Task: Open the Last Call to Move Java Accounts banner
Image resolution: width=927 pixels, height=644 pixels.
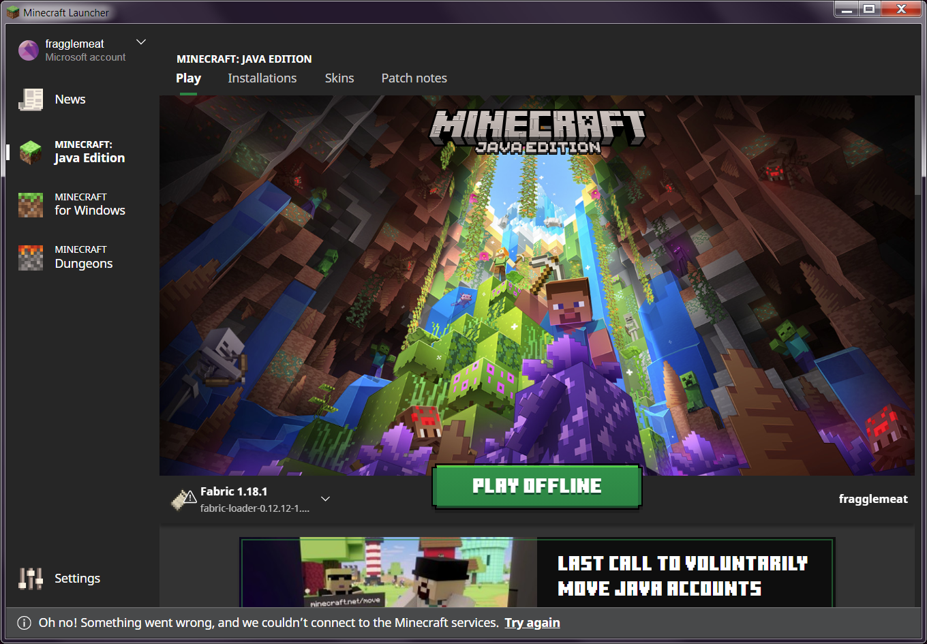Action: pyautogui.click(x=537, y=572)
